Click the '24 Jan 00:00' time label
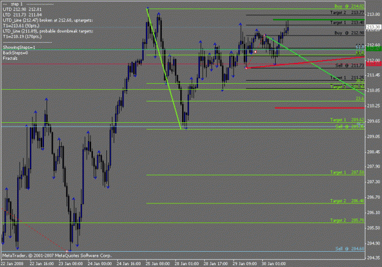The width and height of the screenshot is (382, 267). [100, 263]
